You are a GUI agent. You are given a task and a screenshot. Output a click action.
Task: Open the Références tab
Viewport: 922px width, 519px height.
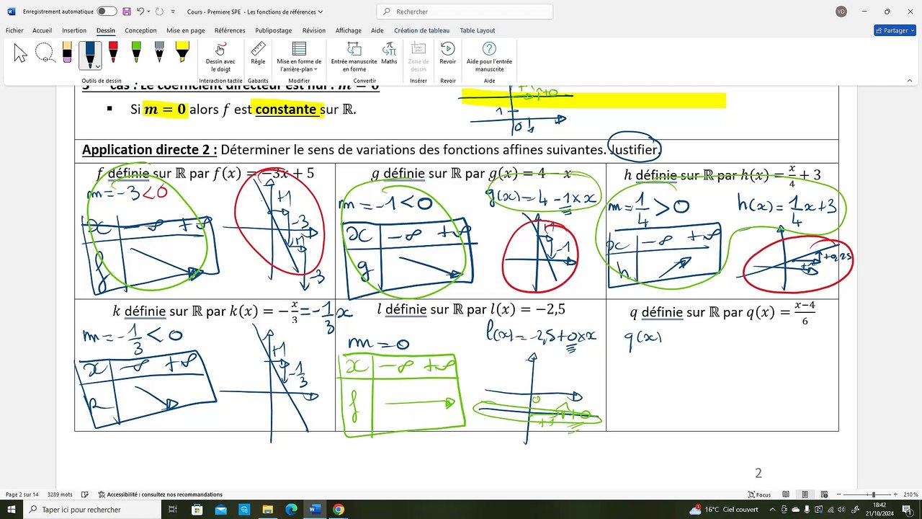[x=230, y=30]
